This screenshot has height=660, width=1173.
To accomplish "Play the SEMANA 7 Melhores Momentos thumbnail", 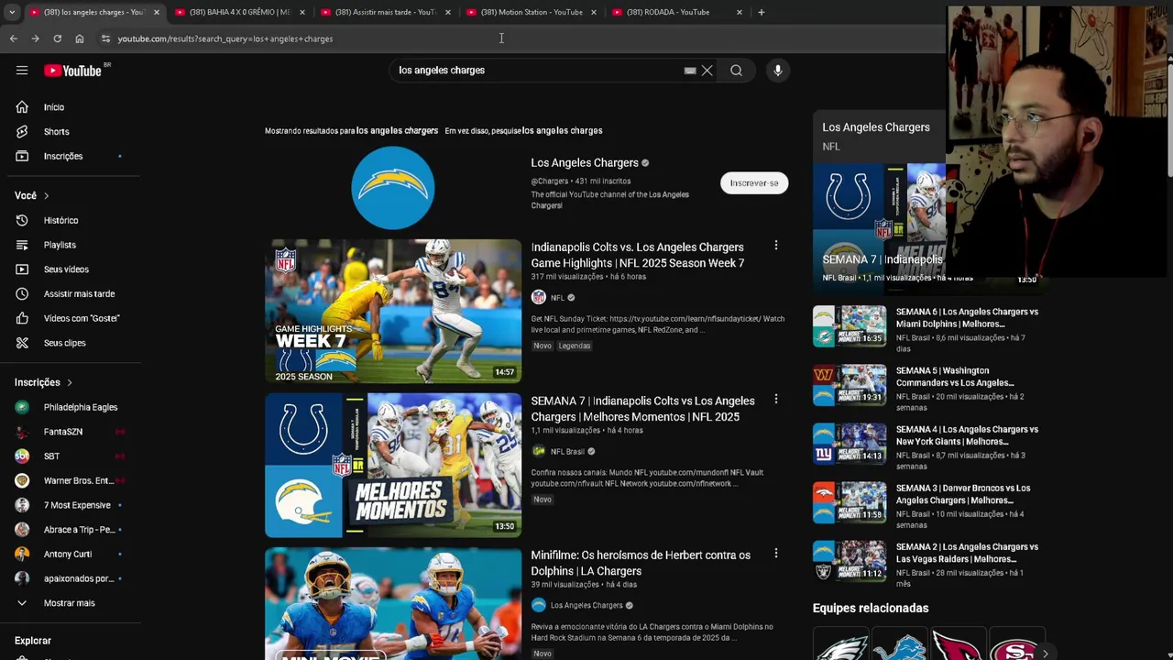I will [393, 465].
